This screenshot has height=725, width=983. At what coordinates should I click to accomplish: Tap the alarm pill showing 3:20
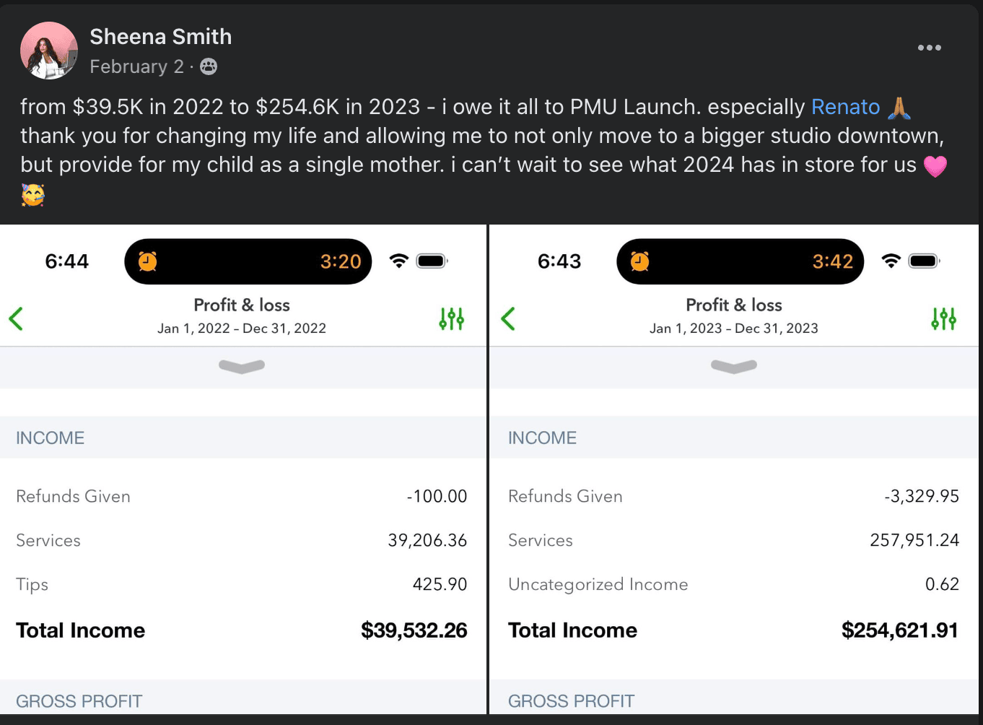point(248,261)
